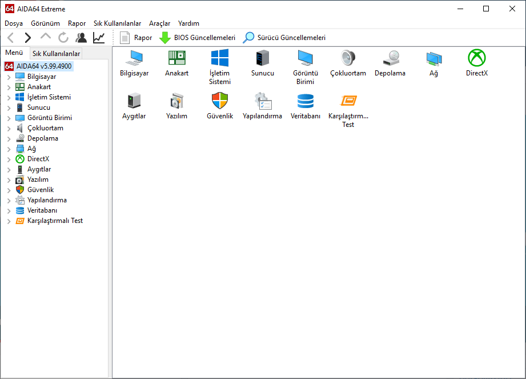Screen dimensions: 526x379
Task: Select Anakart in the sidebar tree
Action: (39, 87)
